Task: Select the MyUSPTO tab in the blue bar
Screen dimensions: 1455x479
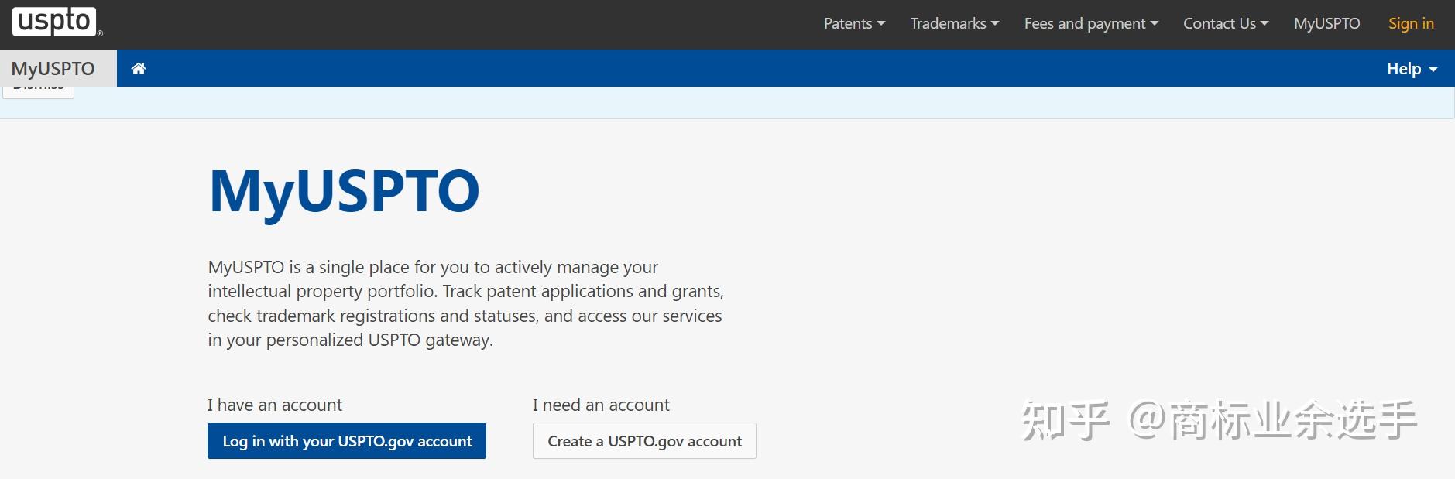Action: (x=53, y=69)
